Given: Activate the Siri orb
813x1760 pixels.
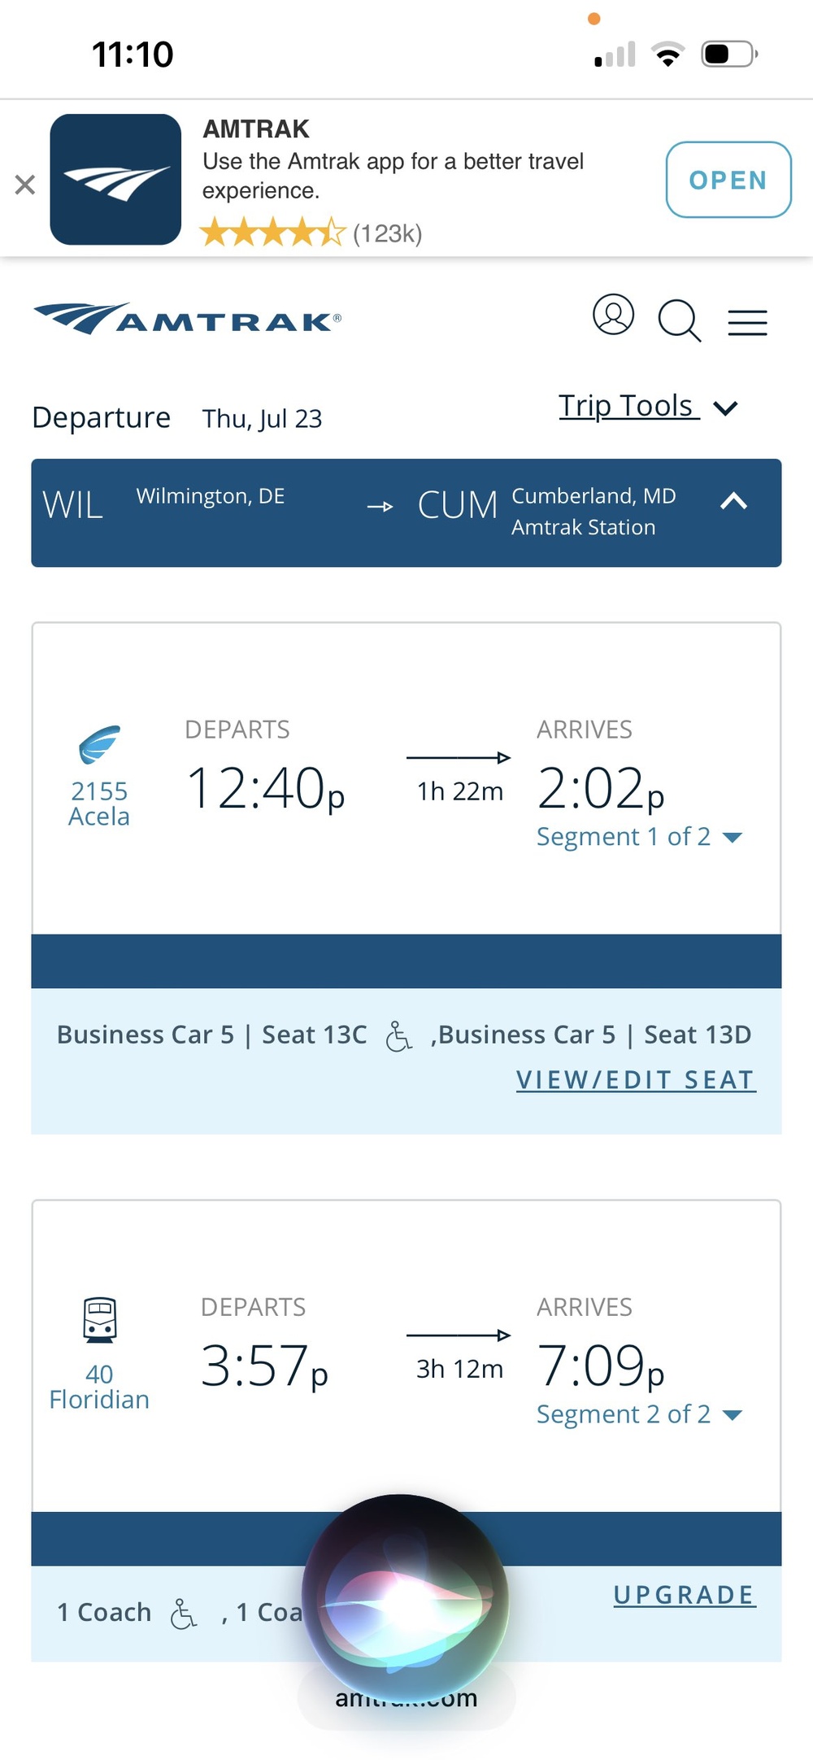Looking at the screenshot, I should tap(405, 1597).
